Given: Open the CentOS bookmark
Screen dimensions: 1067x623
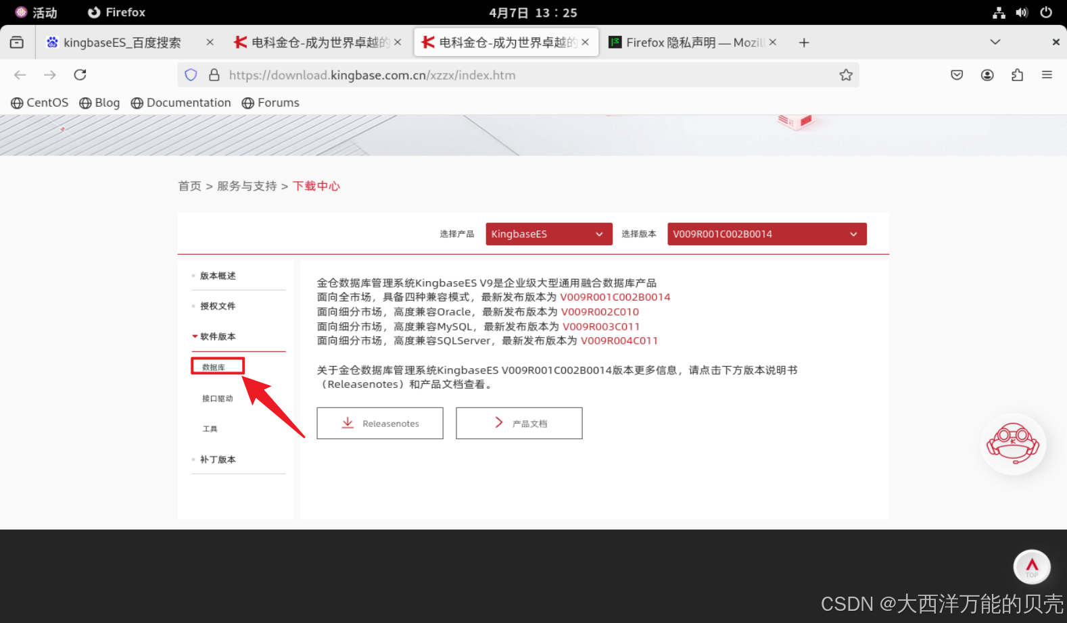Looking at the screenshot, I should [40, 103].
